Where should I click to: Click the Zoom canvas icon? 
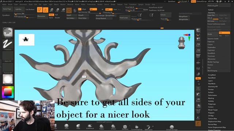coord(198,45)
